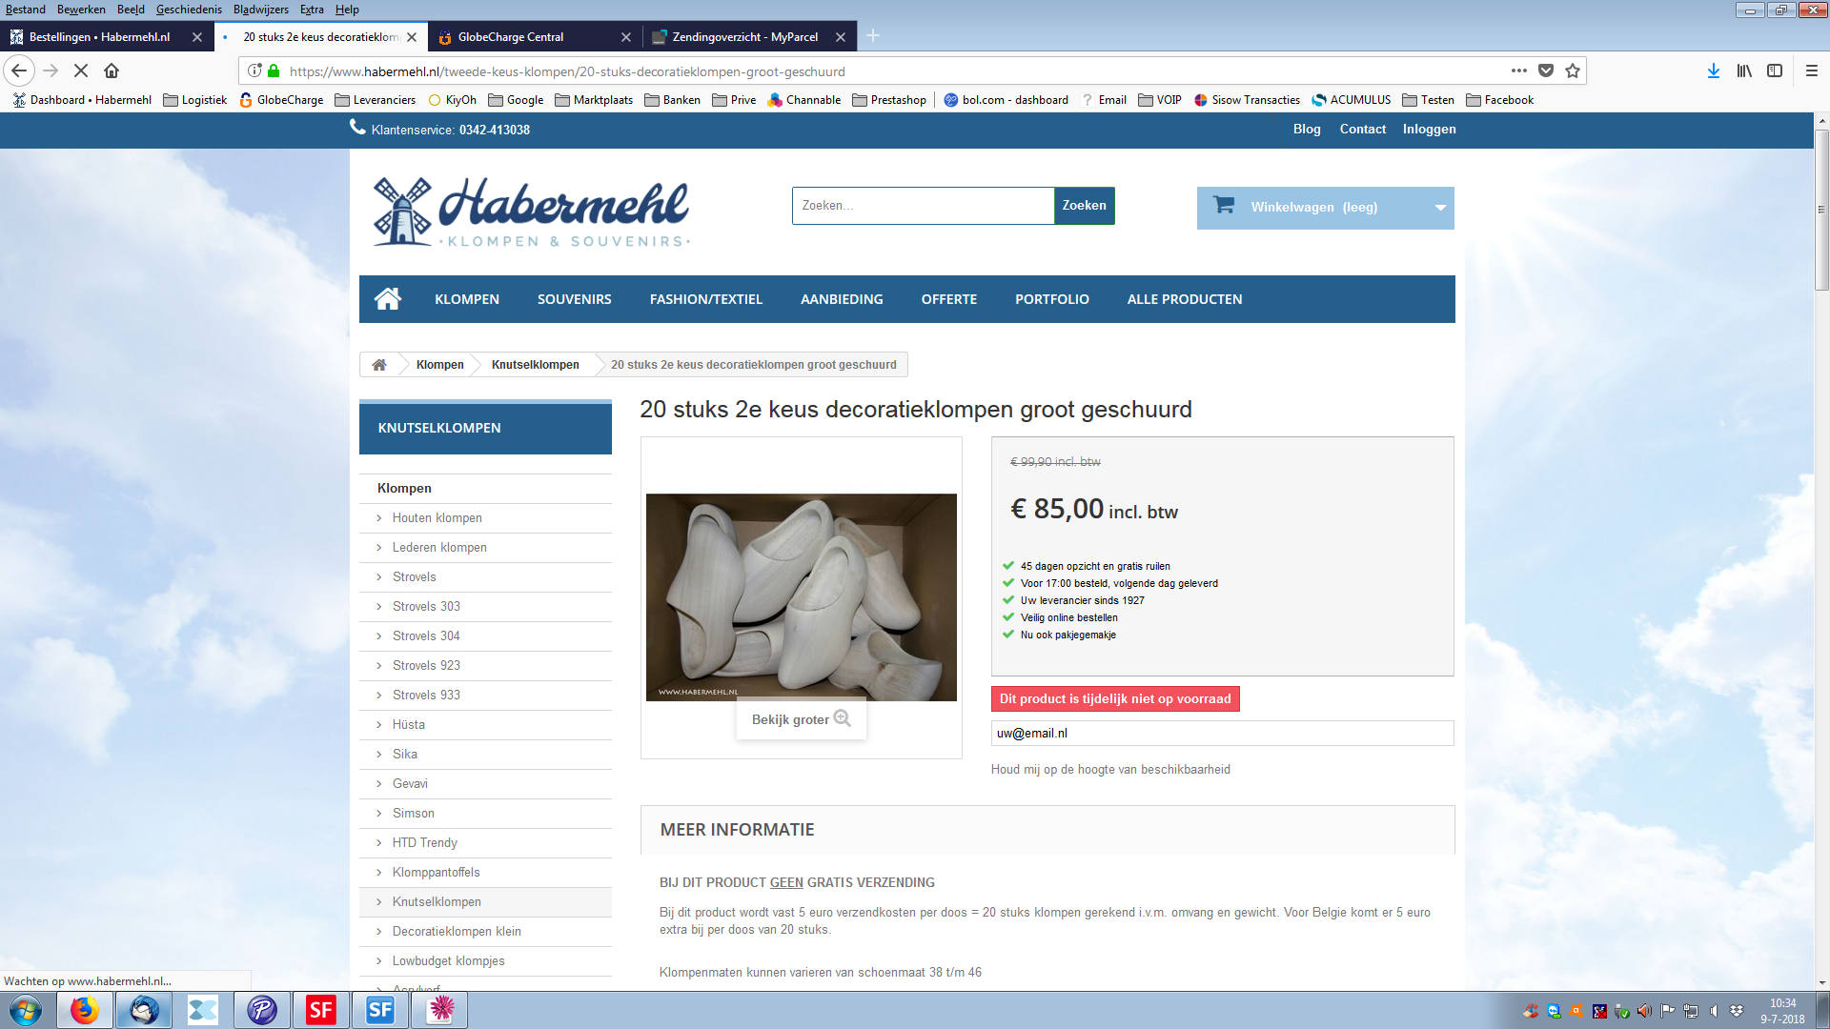Screen dimensions: 1830x1029
Task: Click the Zoeken search button
Action: (1085, 206)
